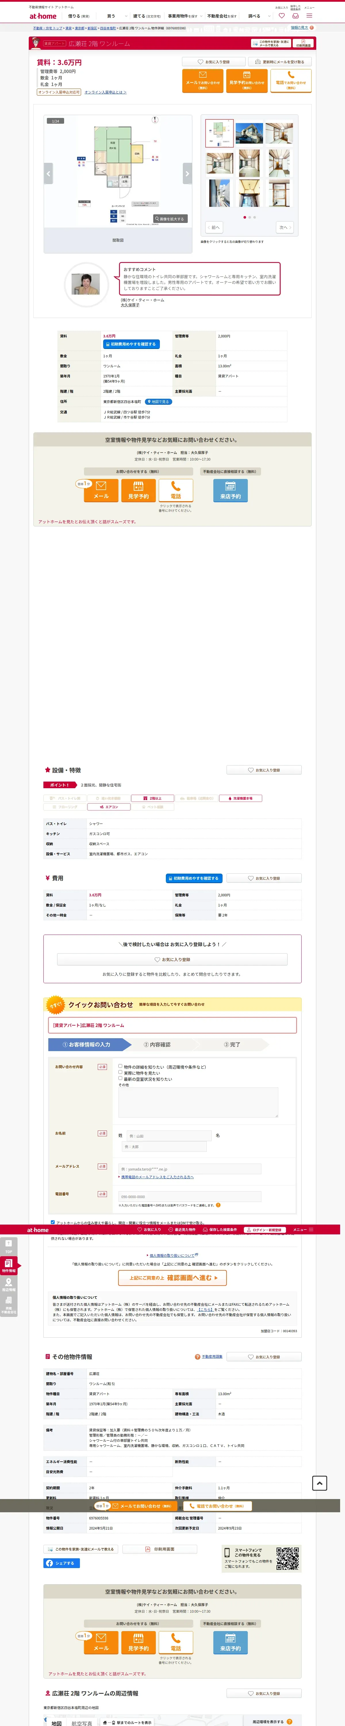Click the エアコン feature tag
The image size is (345, 1726).
click(x=109, y=807)
